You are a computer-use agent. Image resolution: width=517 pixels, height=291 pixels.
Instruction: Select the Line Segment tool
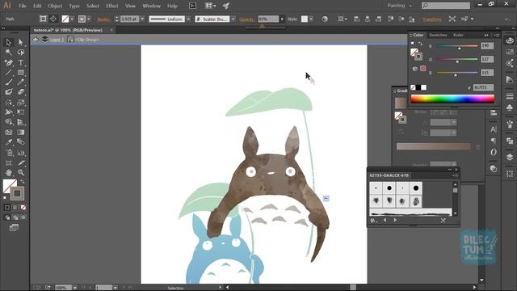(9, 73)
